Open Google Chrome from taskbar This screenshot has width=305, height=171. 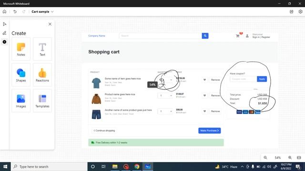point(137,167)
